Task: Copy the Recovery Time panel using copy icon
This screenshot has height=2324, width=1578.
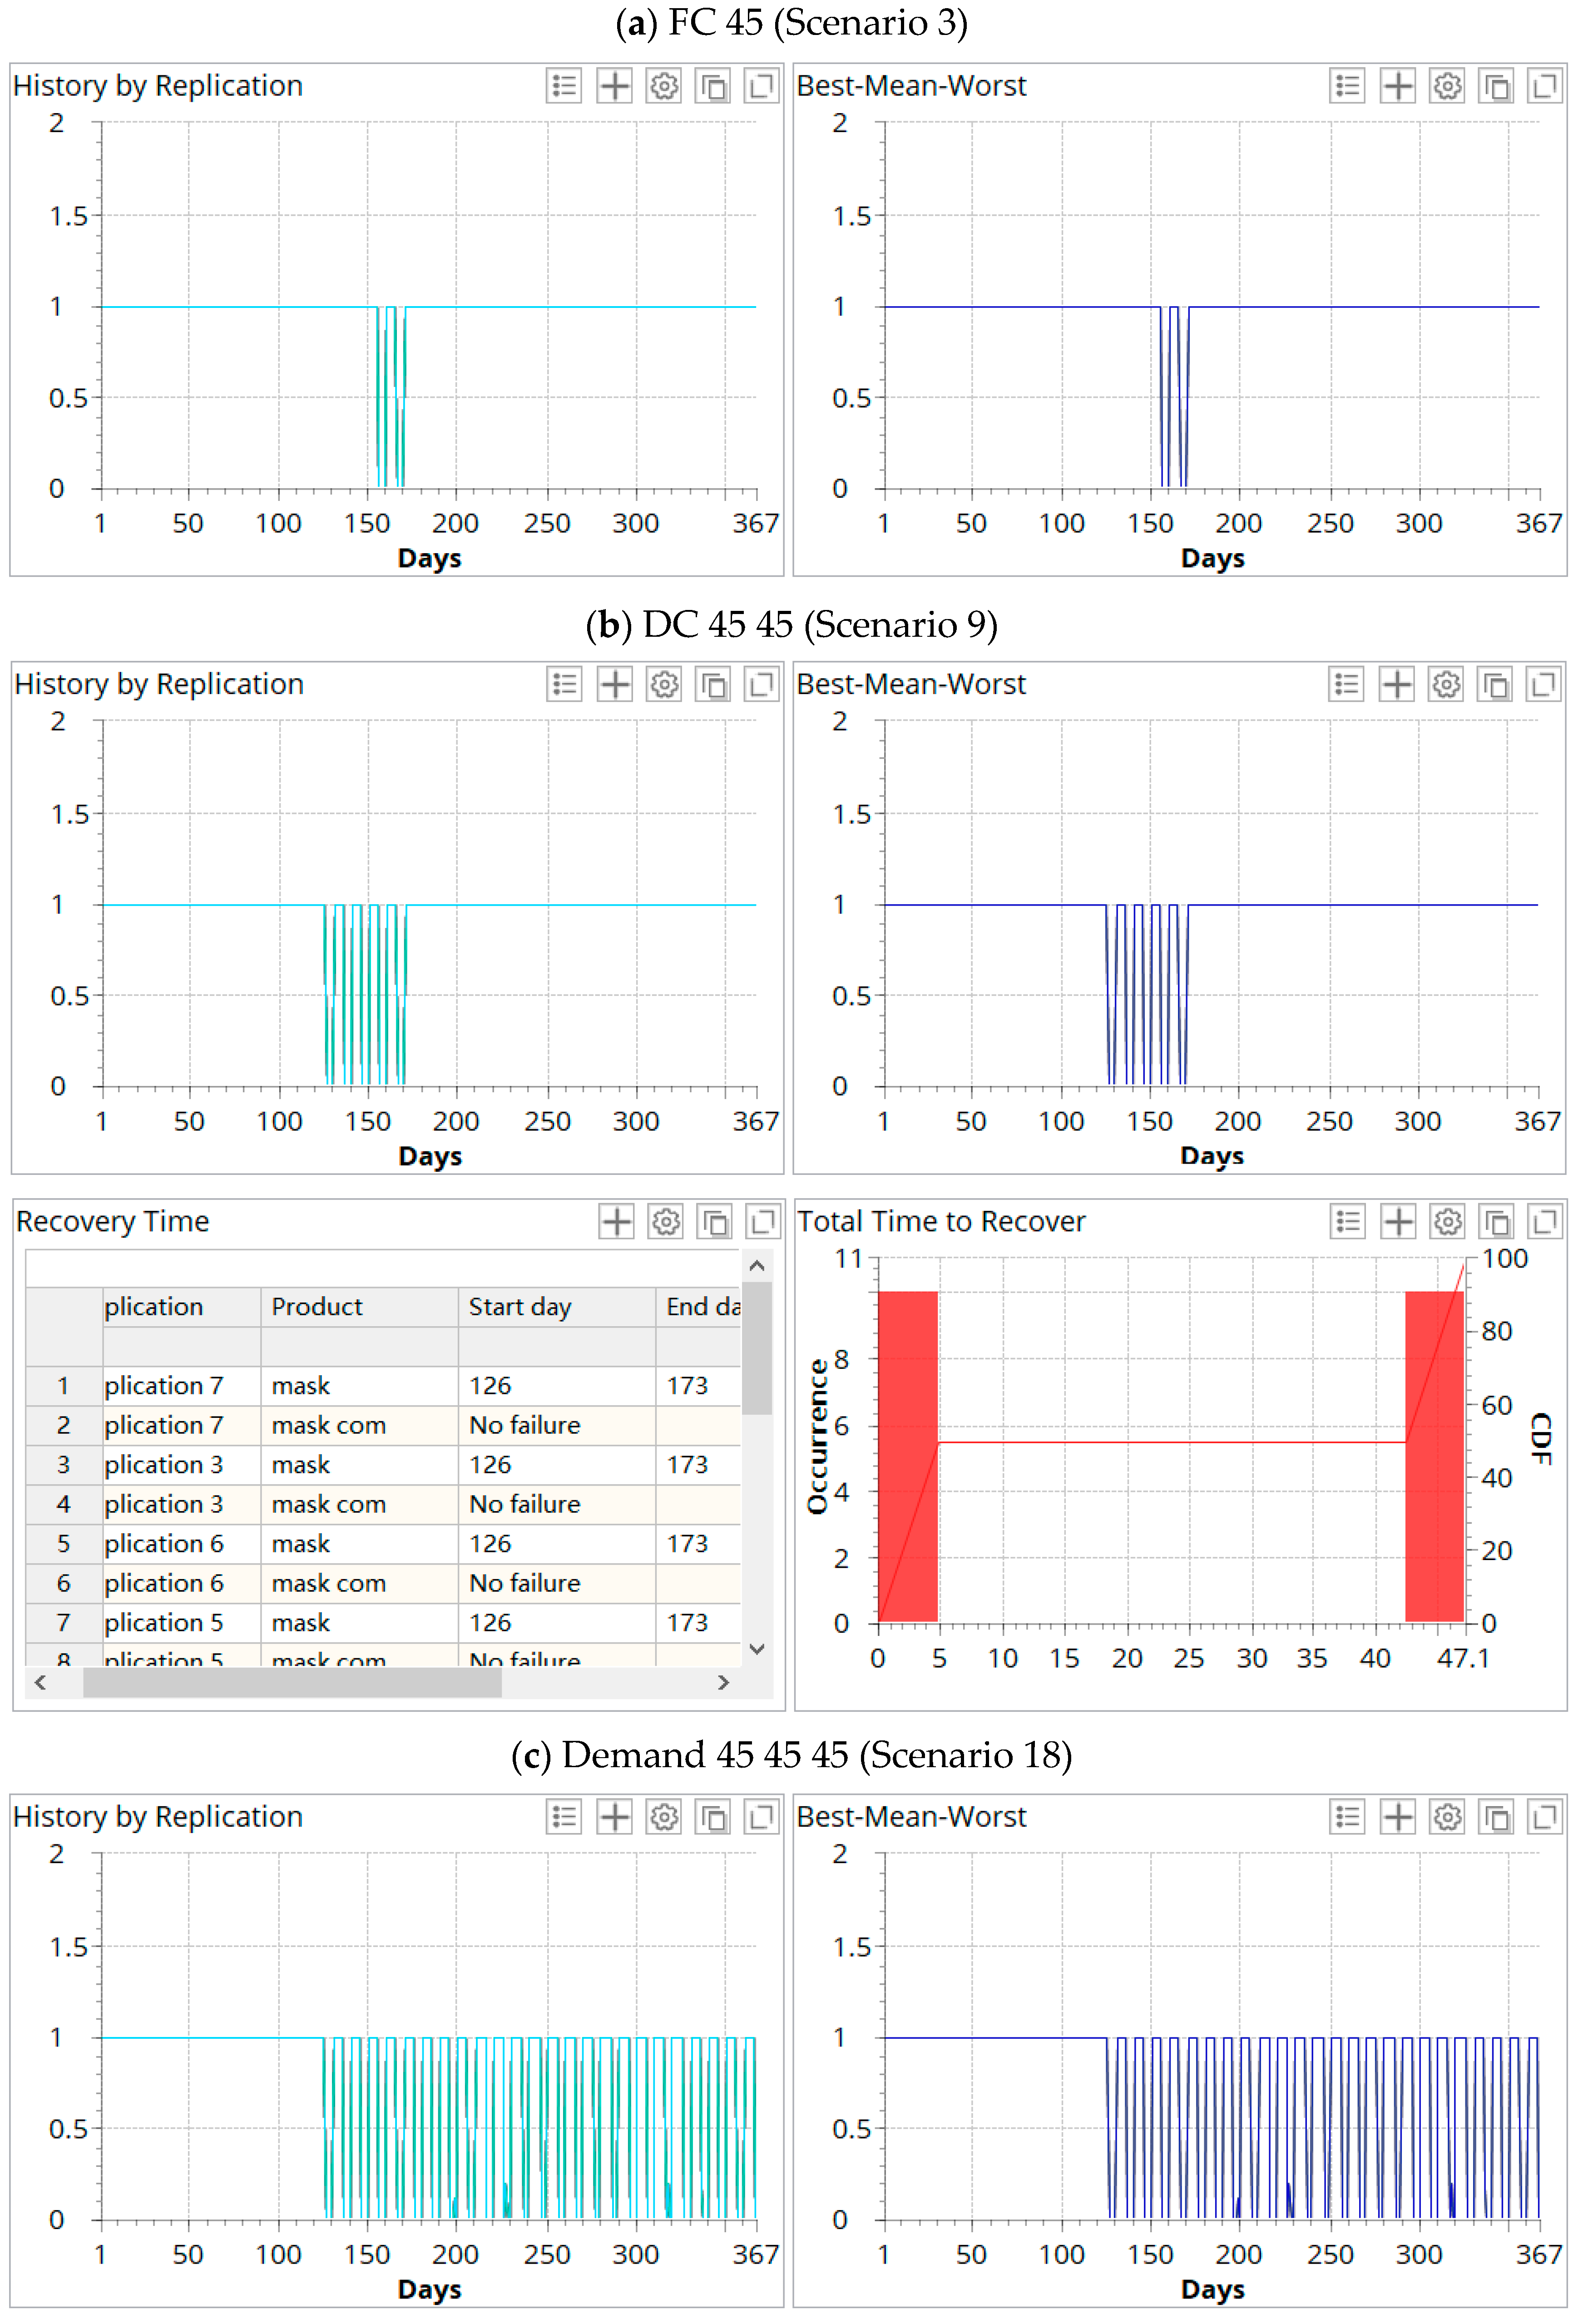Action: 714,1221
